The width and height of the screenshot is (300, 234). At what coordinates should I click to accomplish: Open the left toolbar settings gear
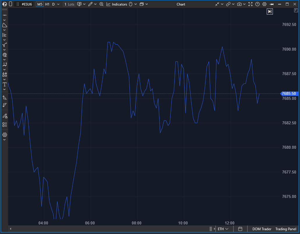click(5, 135)
